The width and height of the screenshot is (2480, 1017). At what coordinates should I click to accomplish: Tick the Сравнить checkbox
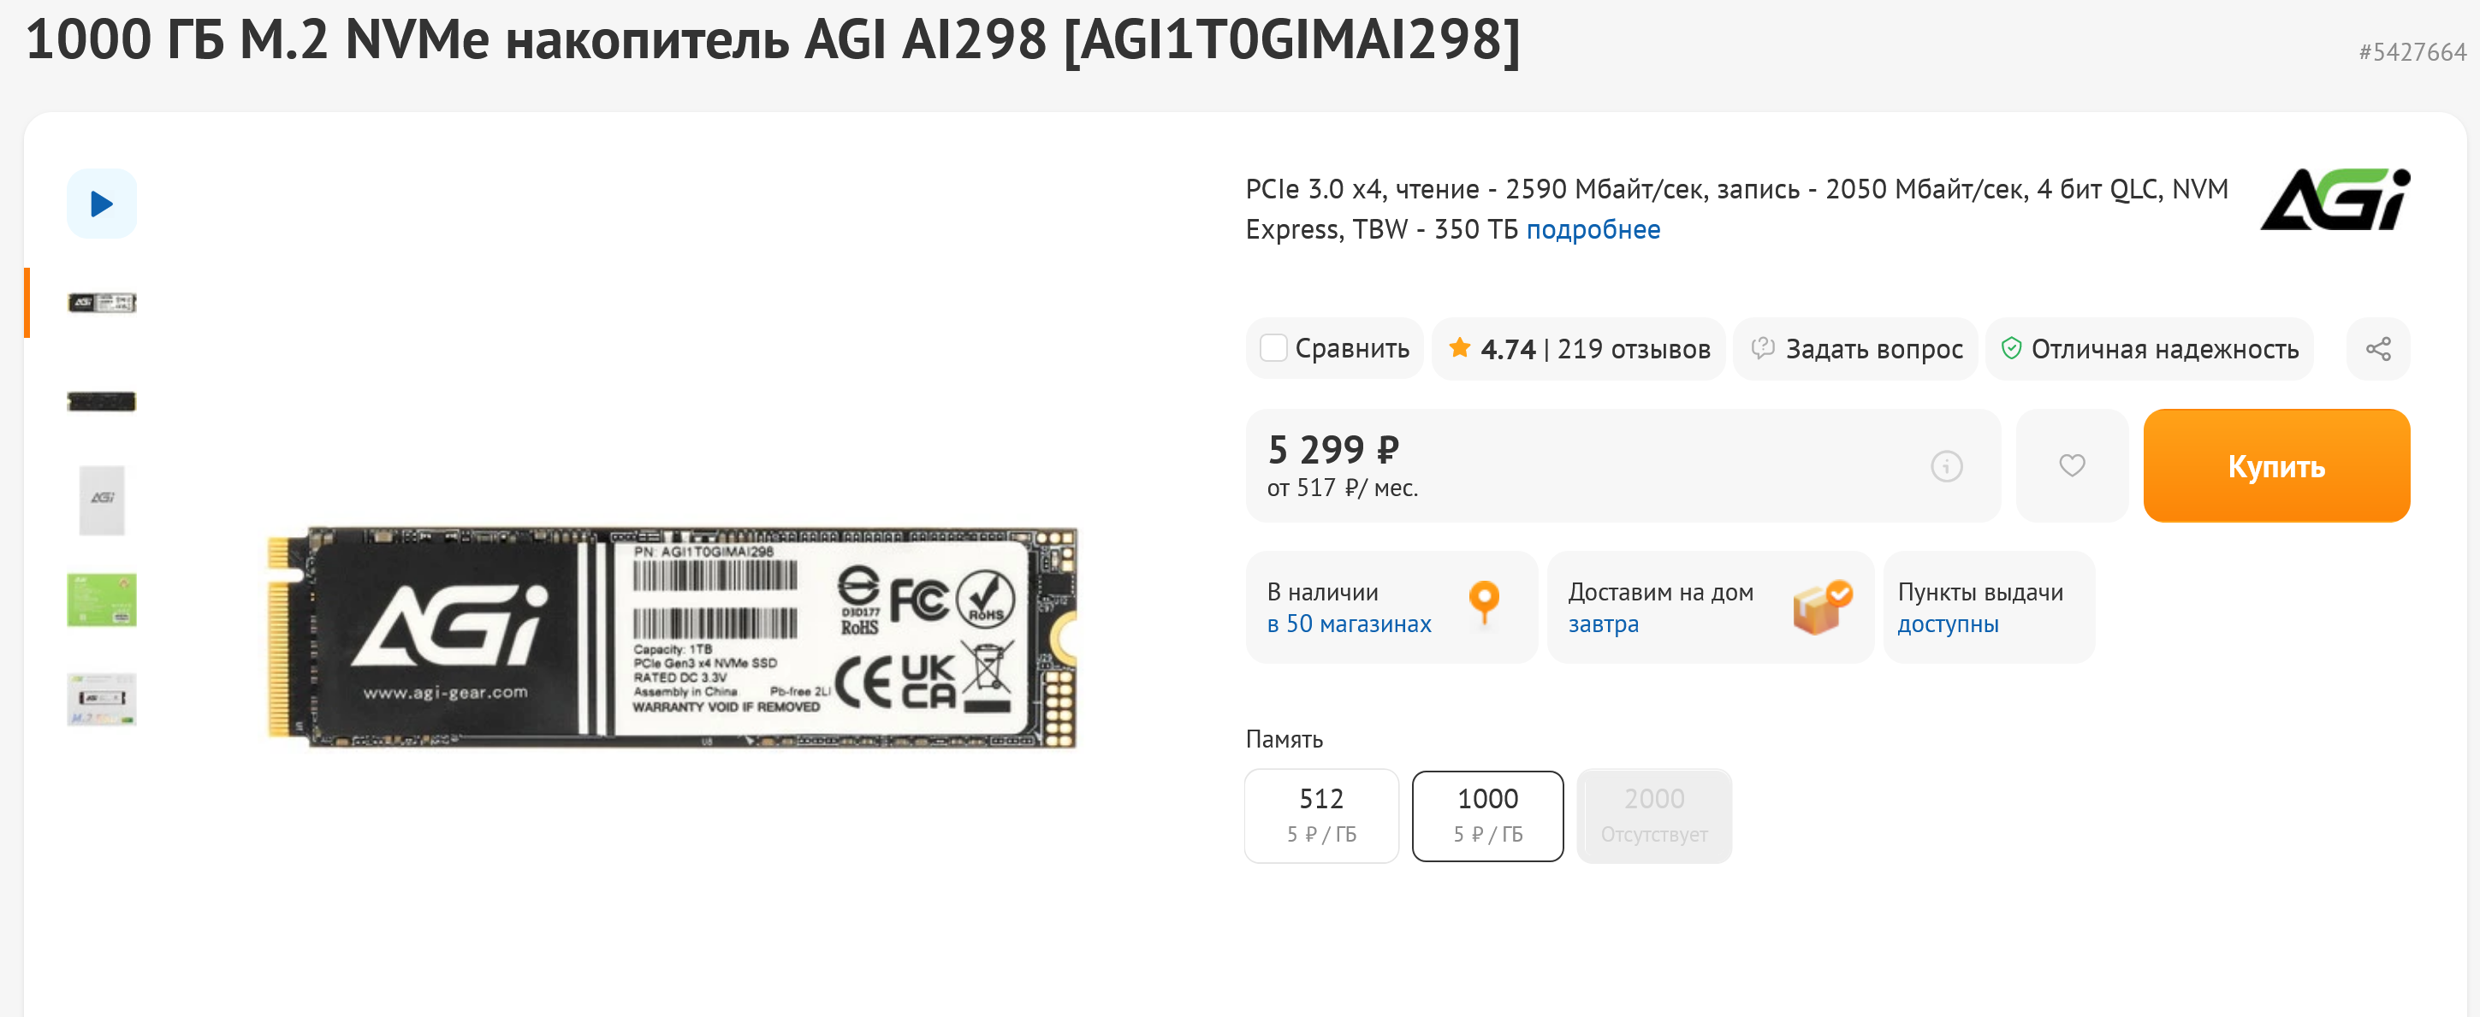1273,348
